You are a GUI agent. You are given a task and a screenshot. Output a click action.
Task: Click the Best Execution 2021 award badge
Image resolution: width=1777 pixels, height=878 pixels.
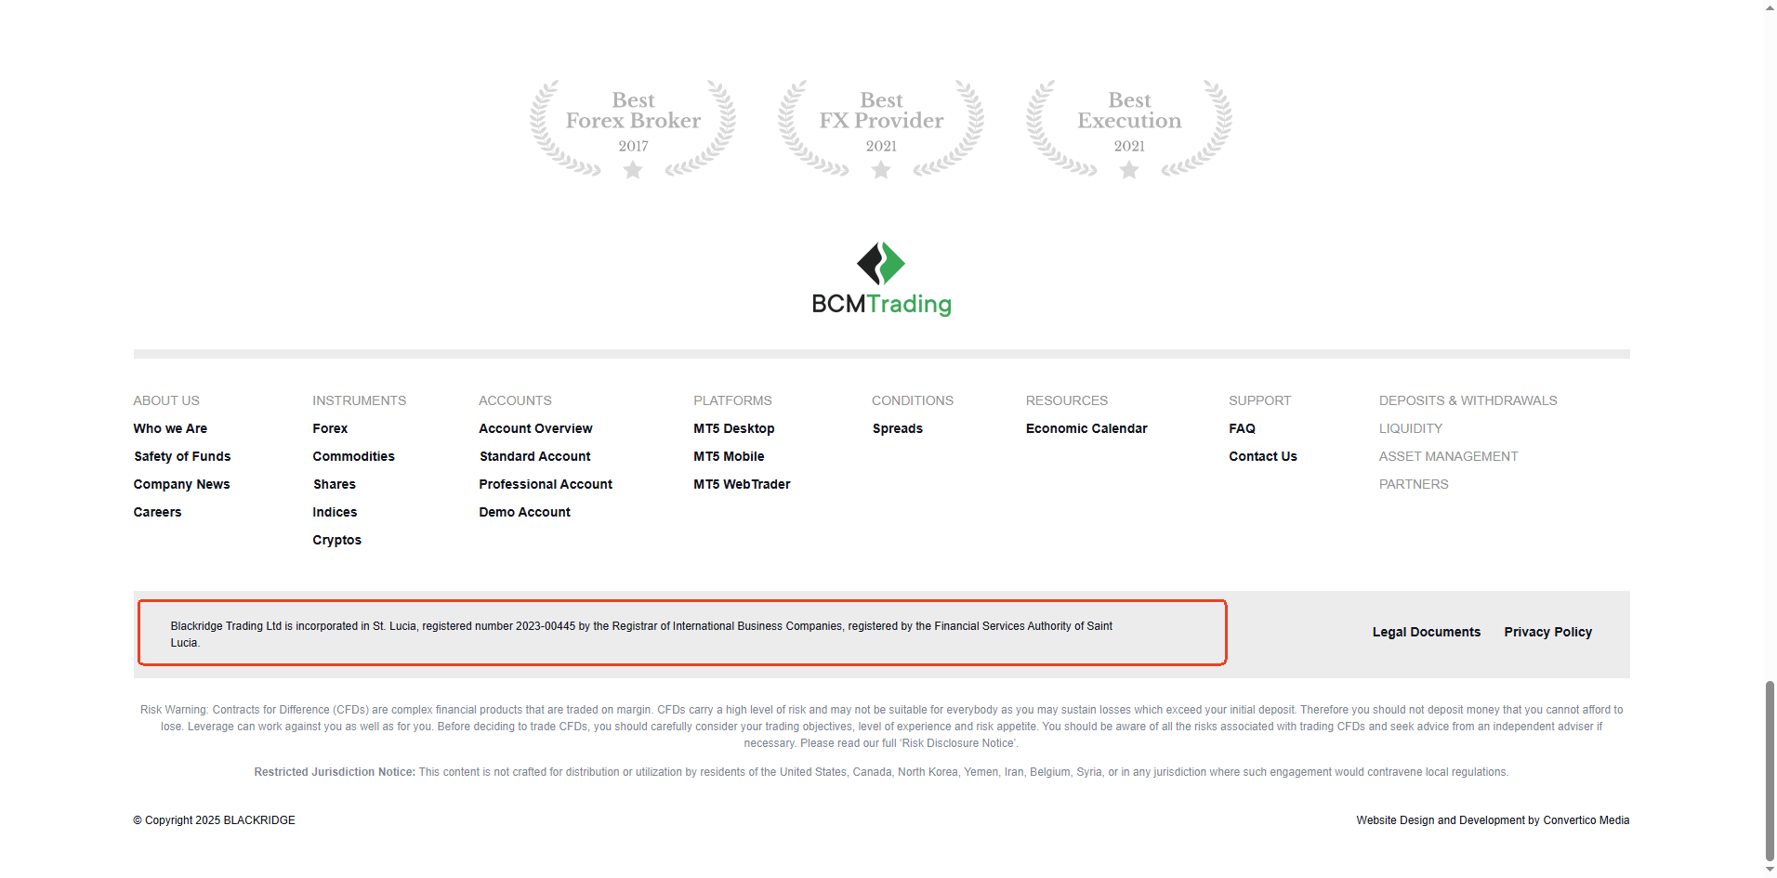click(1129, 128)
